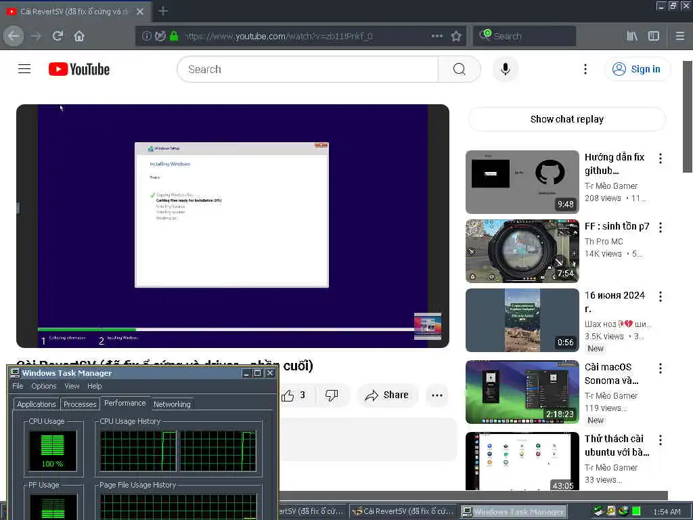Switch to Applications tab in Task Manager
693x520 pixels.
tap(37, 404)
